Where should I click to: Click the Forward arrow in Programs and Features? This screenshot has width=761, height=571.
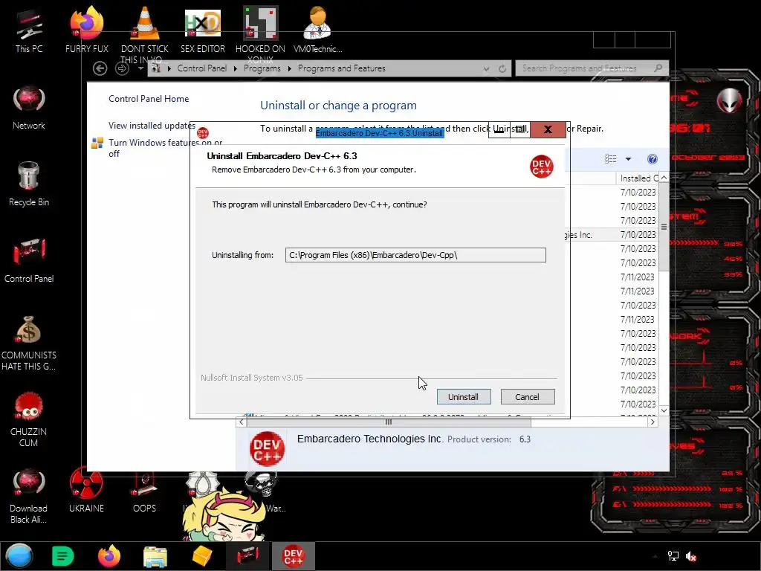click(122, 68)
